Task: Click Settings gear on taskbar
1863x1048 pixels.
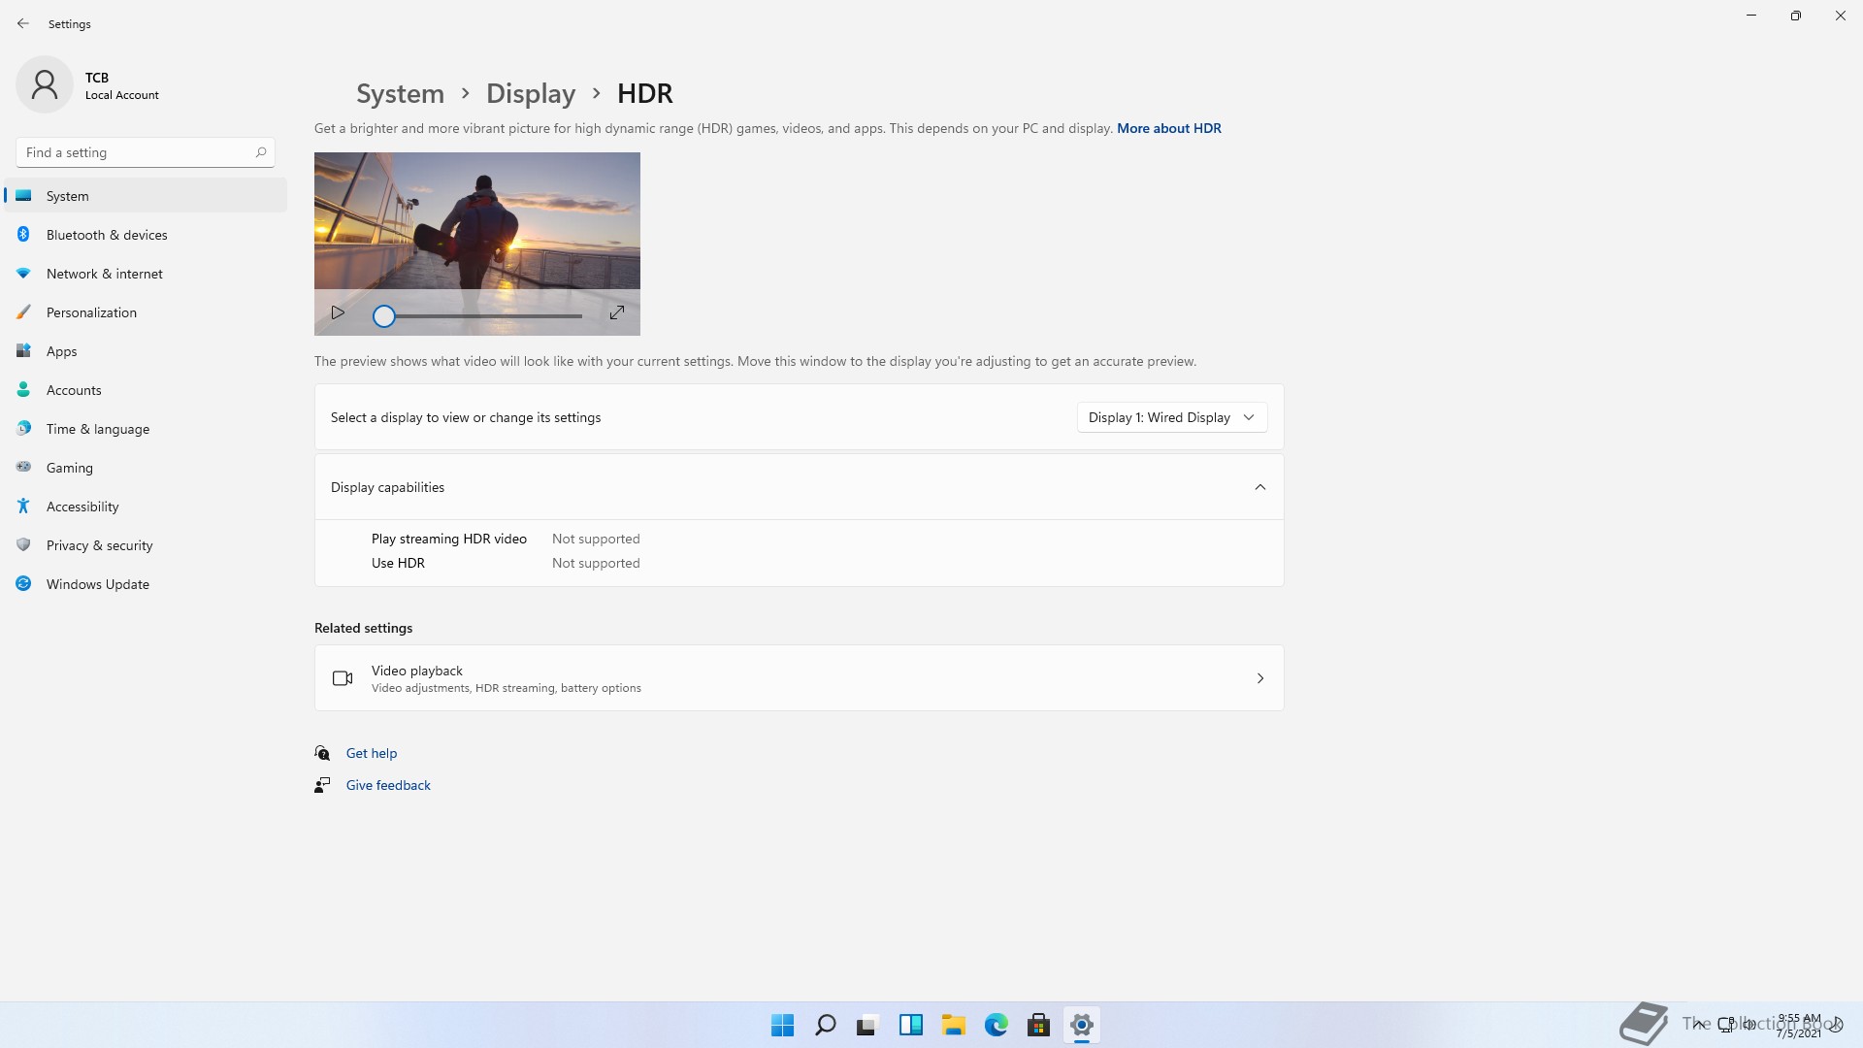Action: click(1081, 1025)
